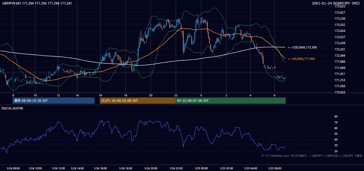
Task: Click RSI scale level 80
Action: (x=336, y=117)
